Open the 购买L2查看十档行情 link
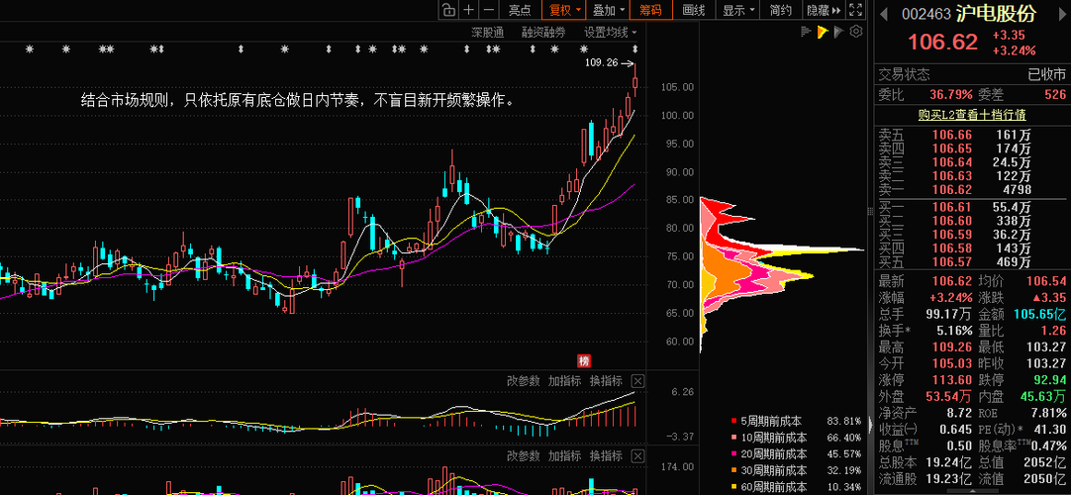1071x495 pixels. coord(972,116)
